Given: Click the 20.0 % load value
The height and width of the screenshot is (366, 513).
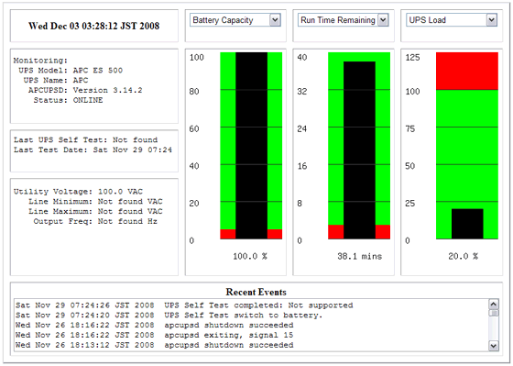Looking at the screenshot, I should [x=463, y=256].
